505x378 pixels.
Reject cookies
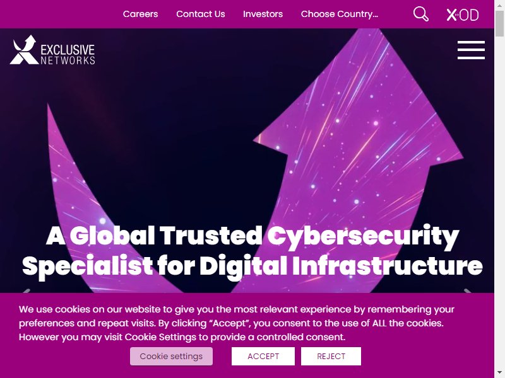[x=331, y=356]
